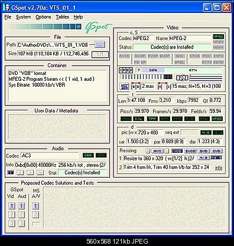The height and width of the screenshot is (246, 234).
Task: Open the File menu
Action: pyautogui.click(x=8, y=17)
